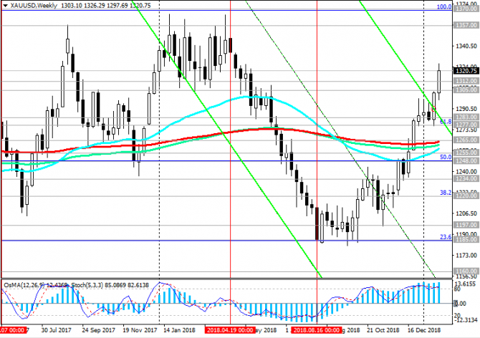Select the 2018.08.16 date marker
This screenshot has height=338, width=480.
[316, 330]
